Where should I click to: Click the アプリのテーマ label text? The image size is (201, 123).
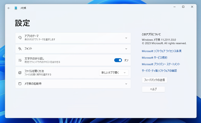pos(32,36)
